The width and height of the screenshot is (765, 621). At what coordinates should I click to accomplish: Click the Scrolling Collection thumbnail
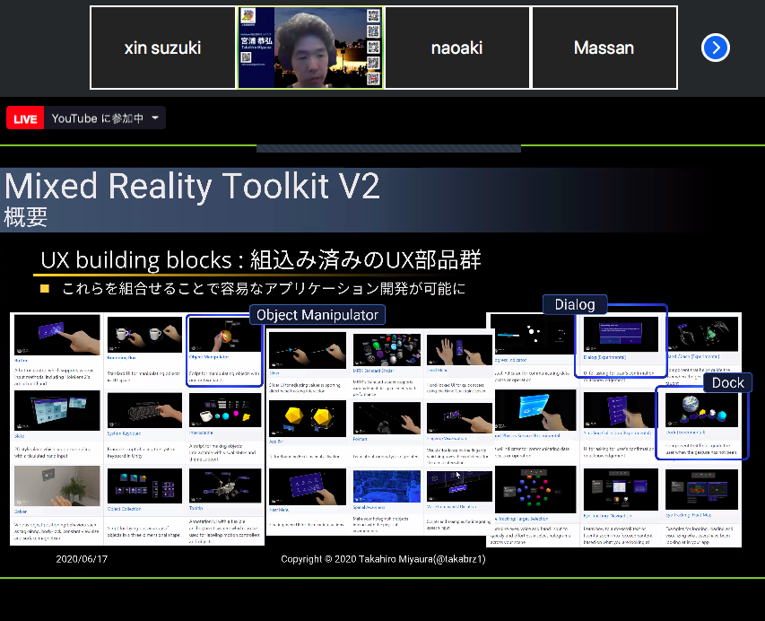pos(622,410)
